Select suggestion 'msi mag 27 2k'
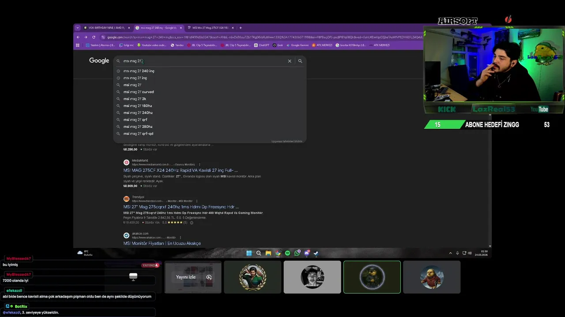The height and width of the screenshot is (317, 565). pos(210,99)
